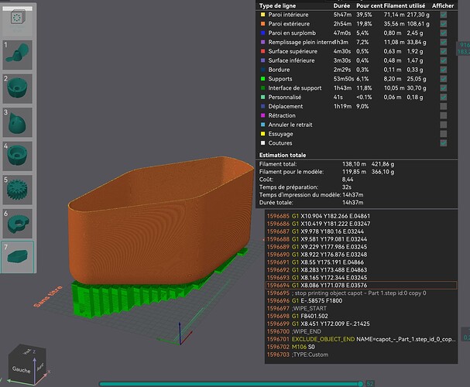
Task: Select plate 3 thumbnail
Action: point(17,122)
